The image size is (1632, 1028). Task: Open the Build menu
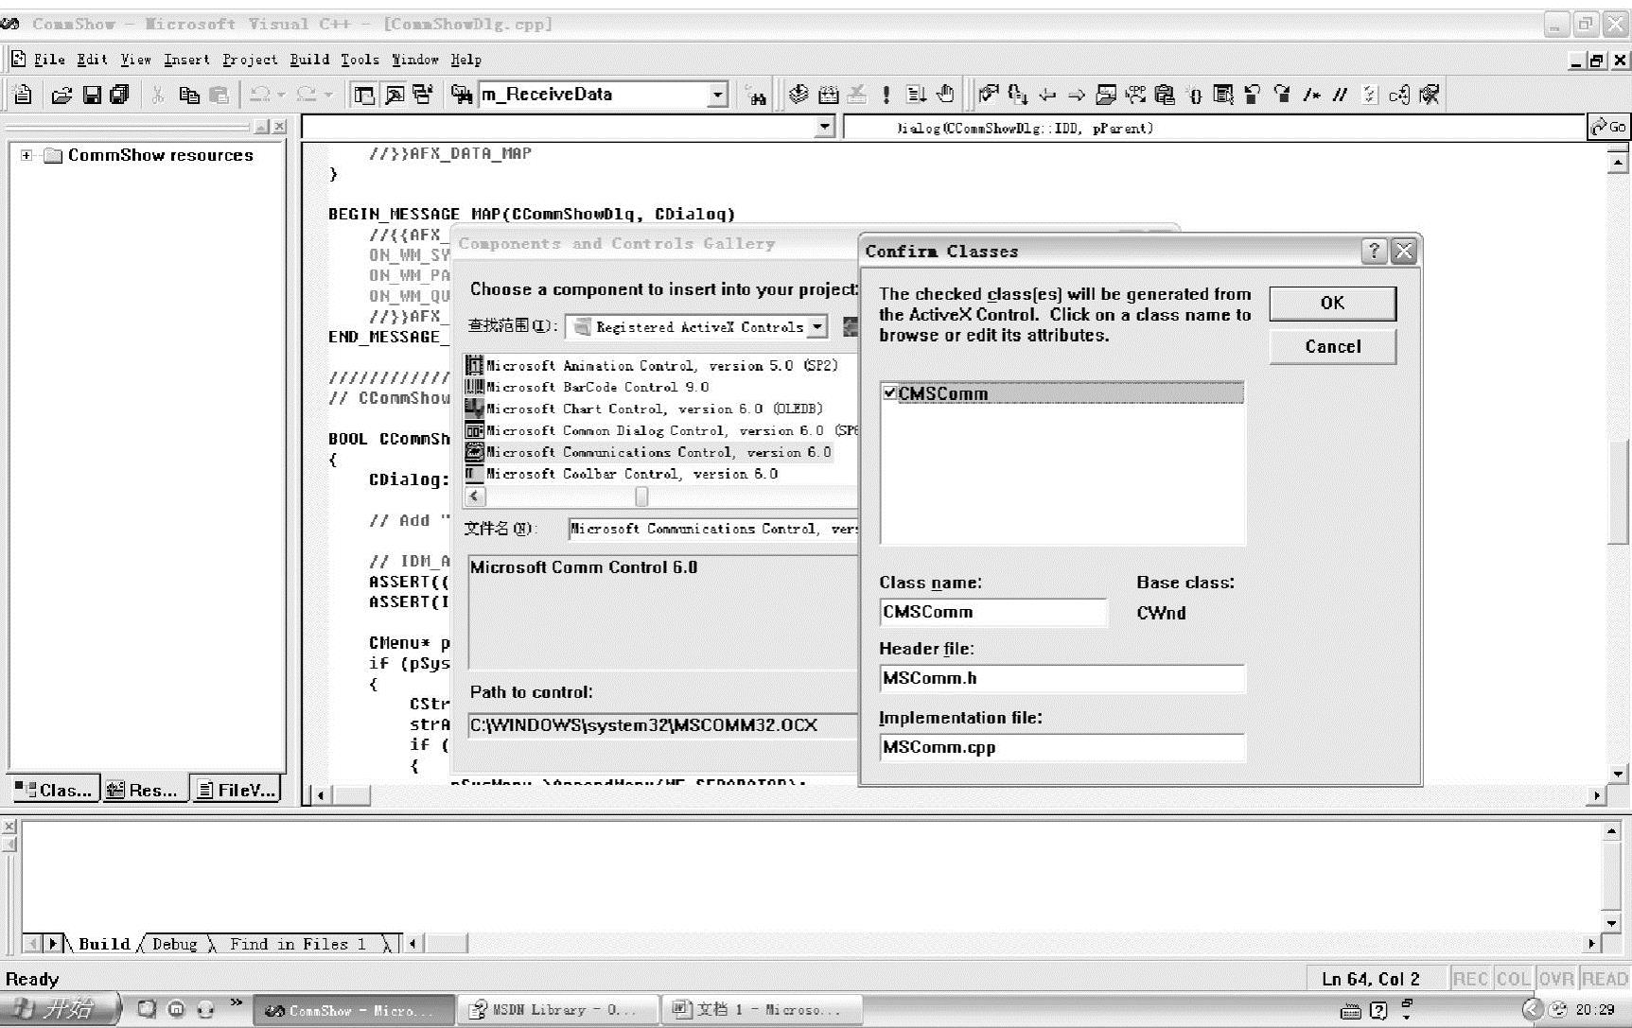coord(309,60)
